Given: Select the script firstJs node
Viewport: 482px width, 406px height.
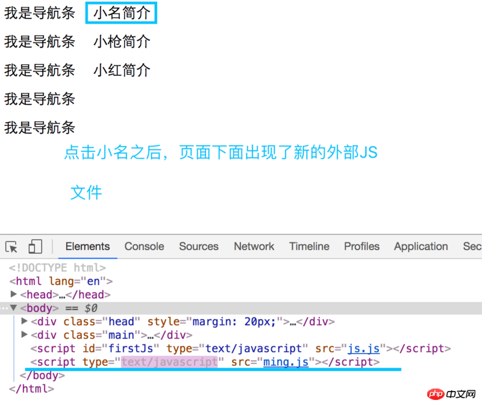Looking at the screenshot, I should 240,349.
